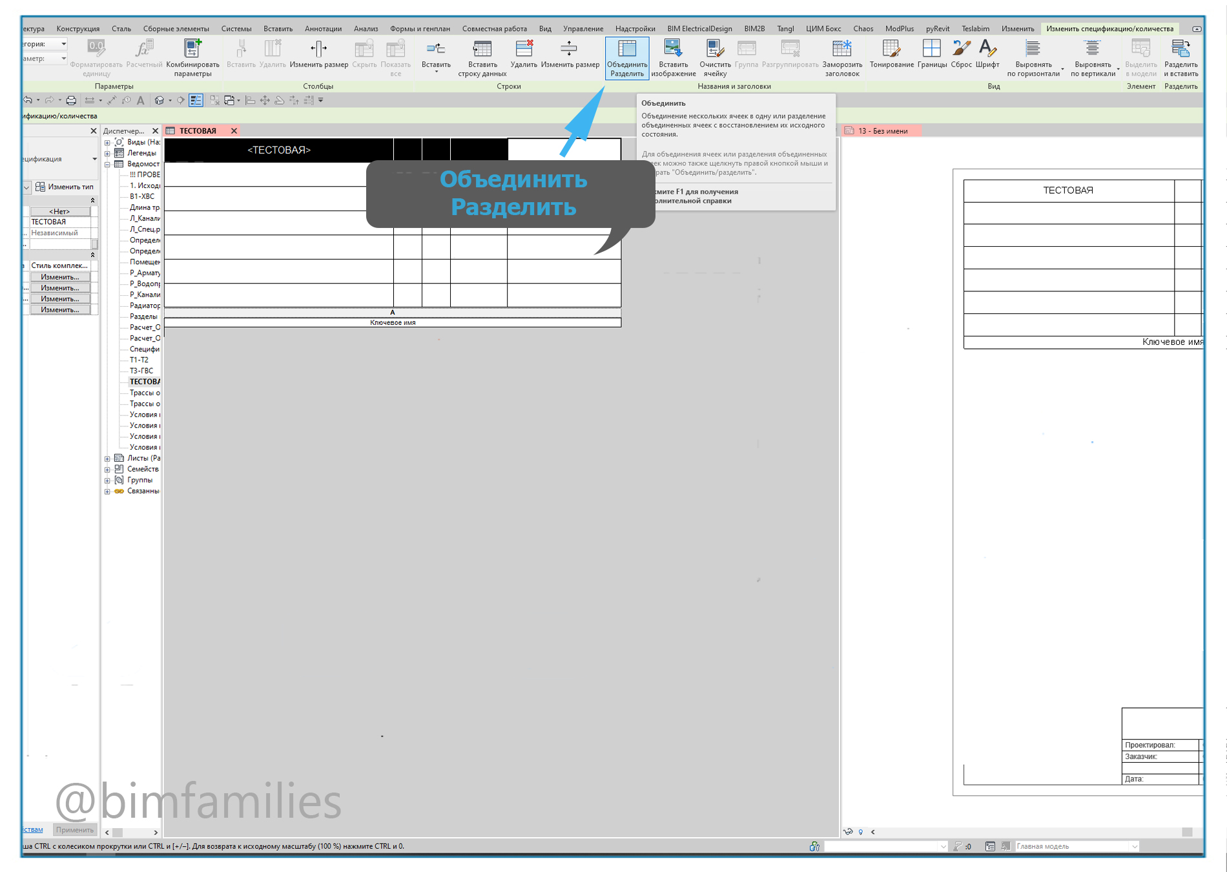Switch to the Аннотации ribbon tab
1227x872 pixels.
[323, 28]
